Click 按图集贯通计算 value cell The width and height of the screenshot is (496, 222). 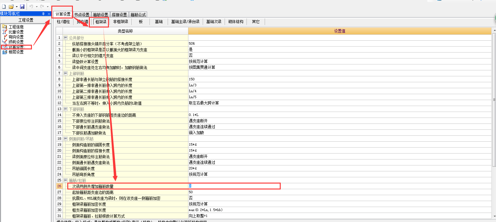[x=340, y=67]
